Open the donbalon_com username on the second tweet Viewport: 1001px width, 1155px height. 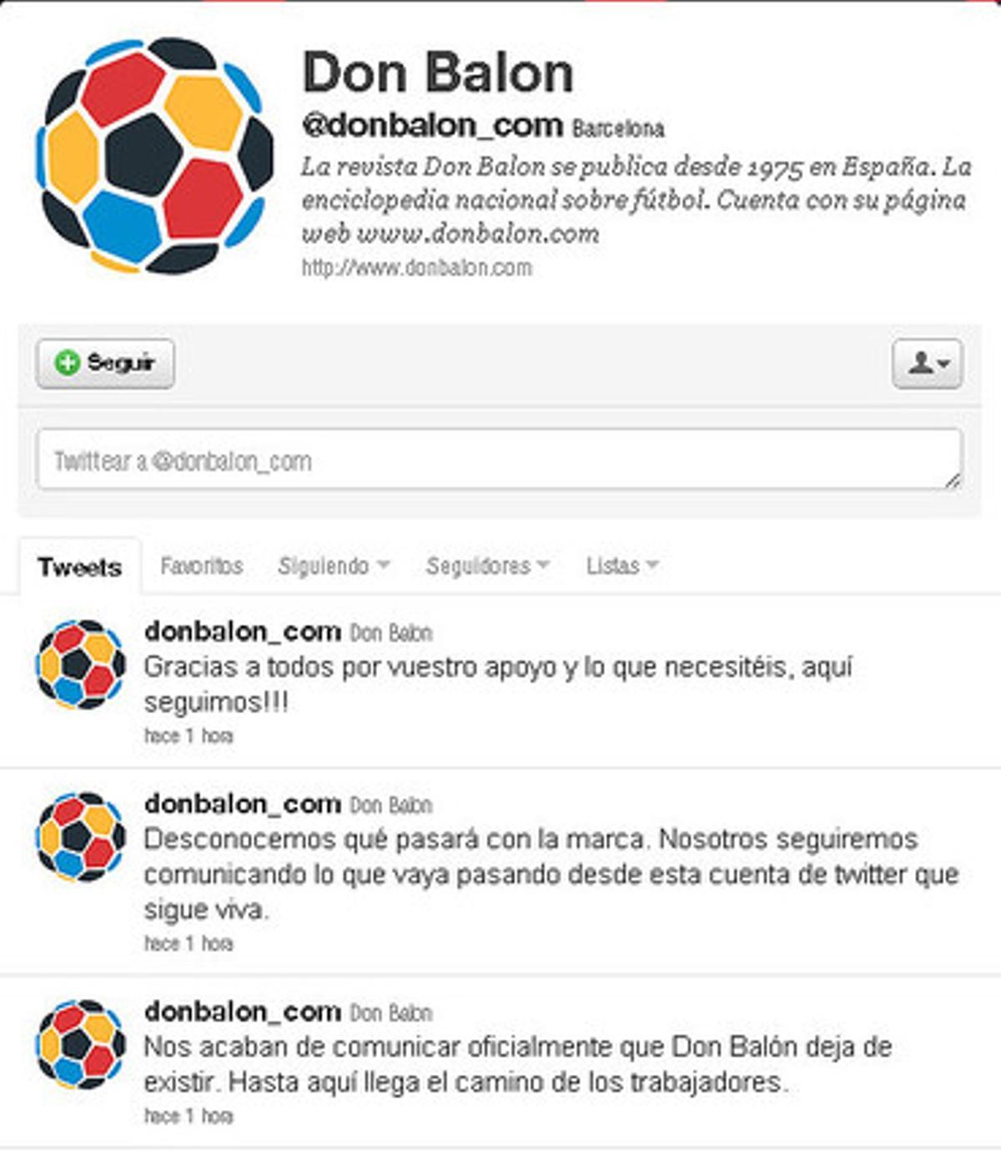coord(243,803)
